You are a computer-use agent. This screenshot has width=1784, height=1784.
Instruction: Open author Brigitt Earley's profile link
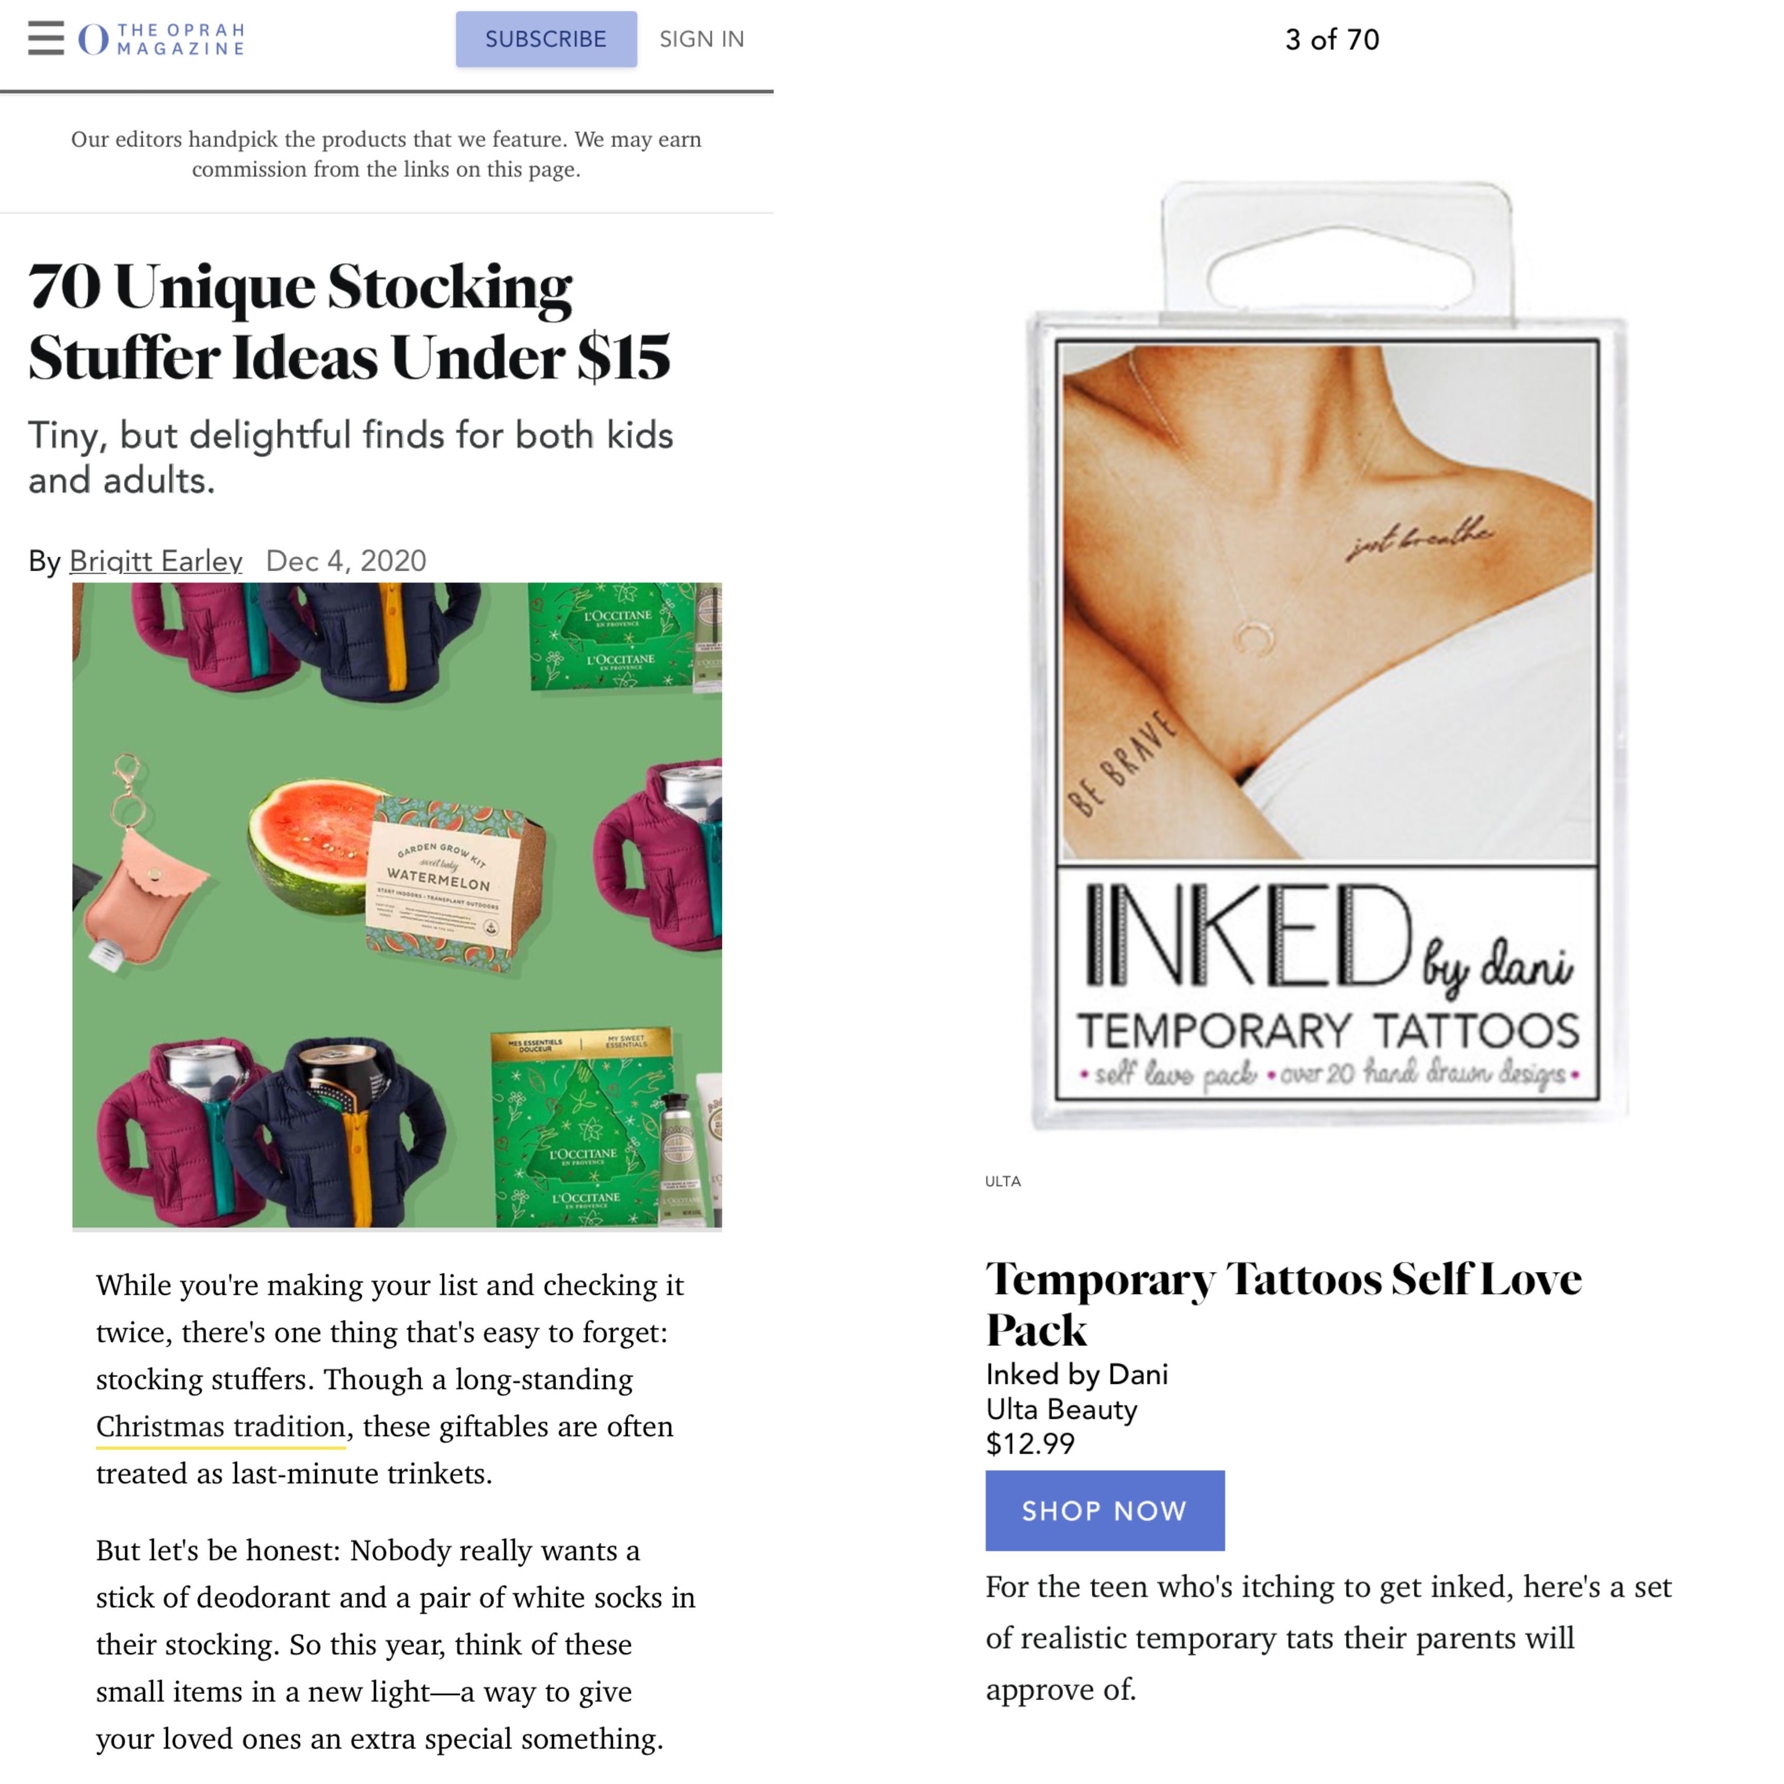(156, 560)
